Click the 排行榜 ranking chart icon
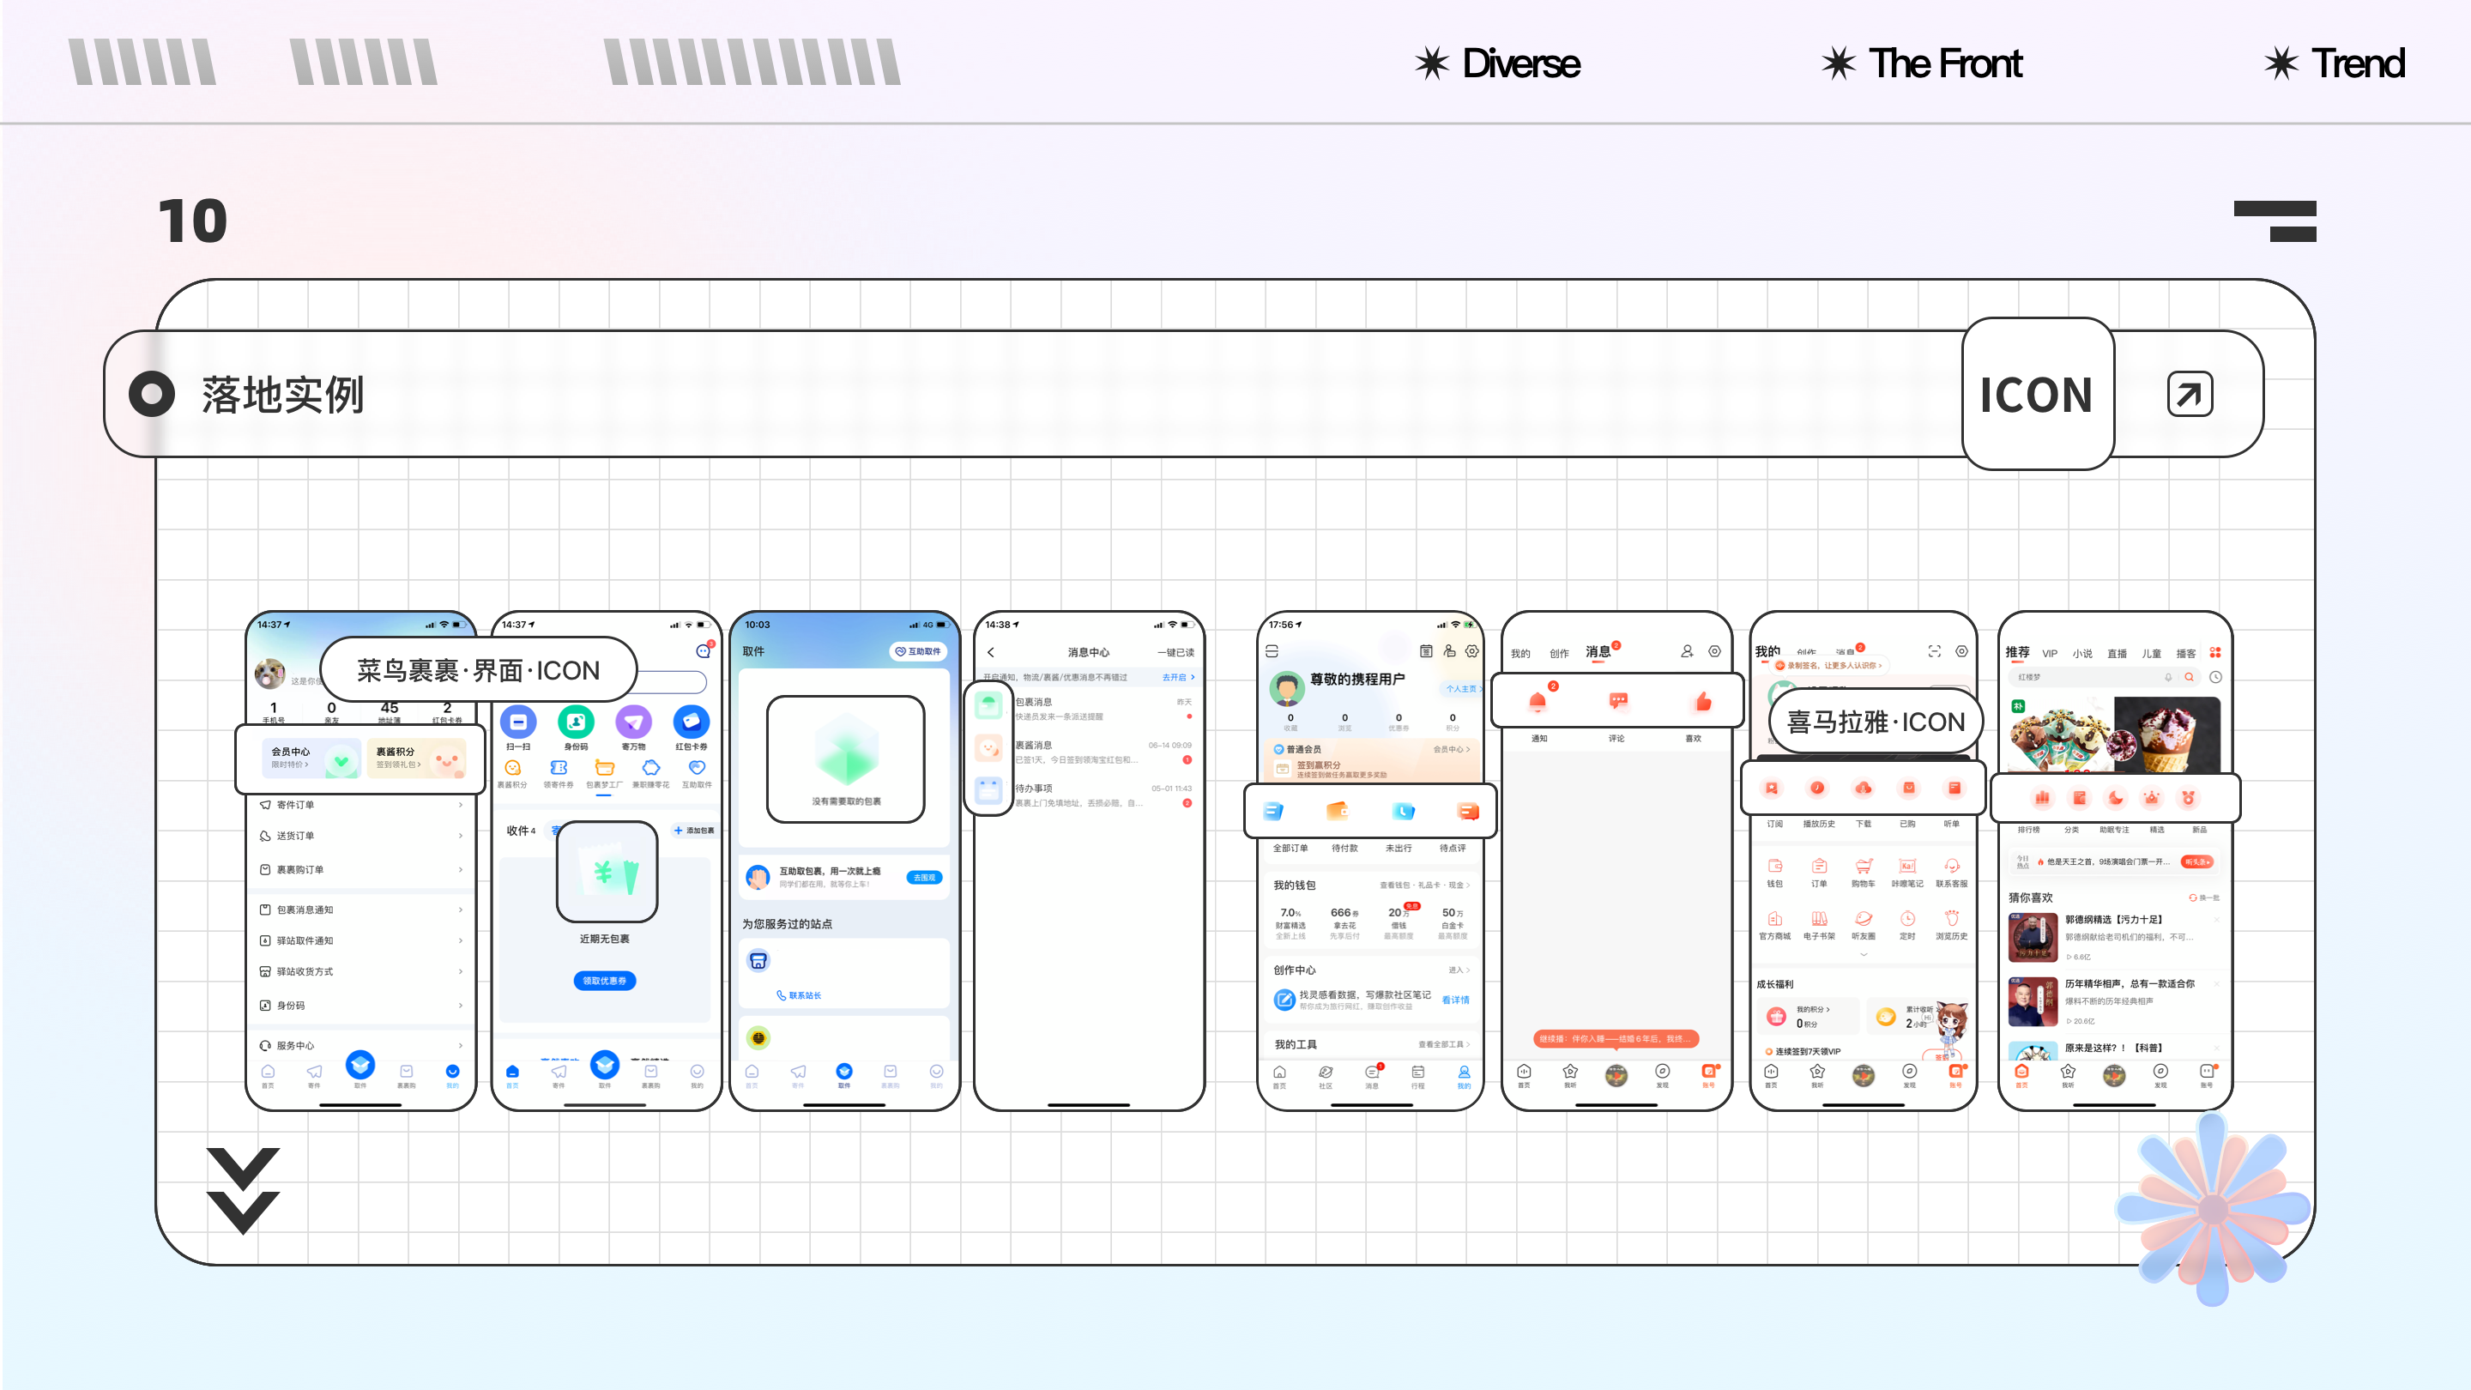Image resolution: width=2471 pixels, height=1390 pixels. [2042, 797]
